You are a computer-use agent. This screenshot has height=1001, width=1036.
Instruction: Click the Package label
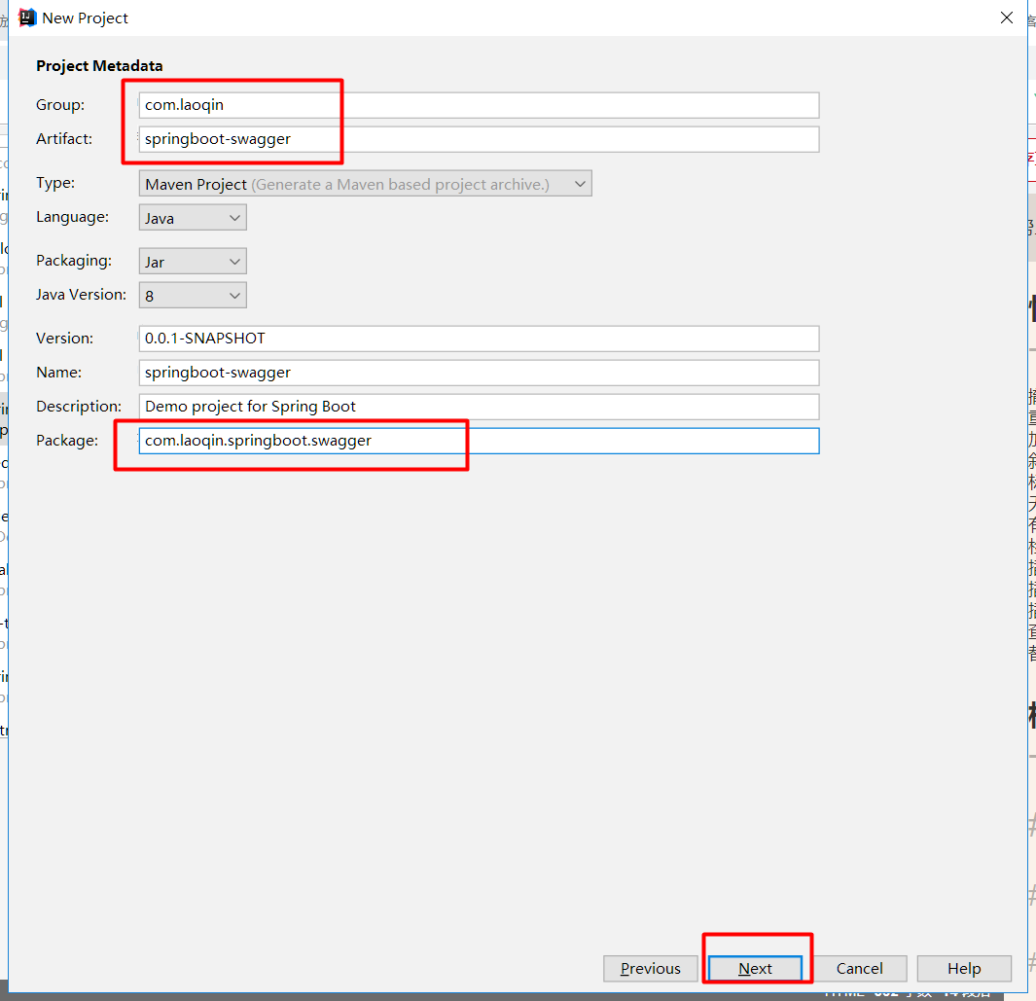point(67,440)
